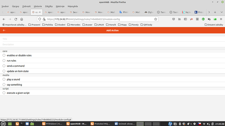Pick the "say something" radio option
The image size is (225, 126).
click(x=4, y=85)
